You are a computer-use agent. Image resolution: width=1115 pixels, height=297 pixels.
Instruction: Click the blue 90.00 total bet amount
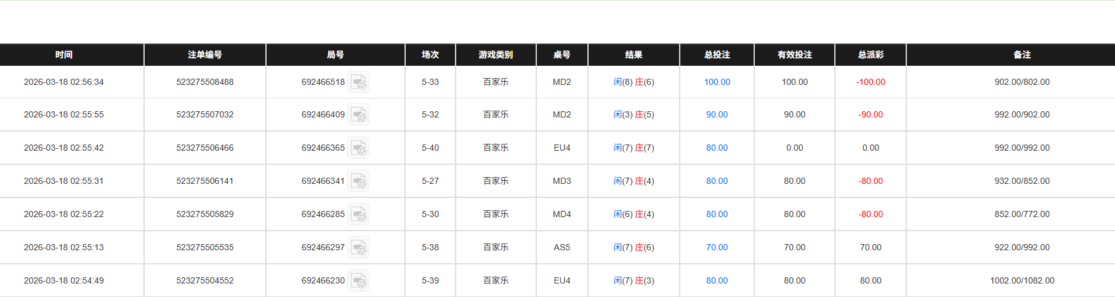(717, 114)
